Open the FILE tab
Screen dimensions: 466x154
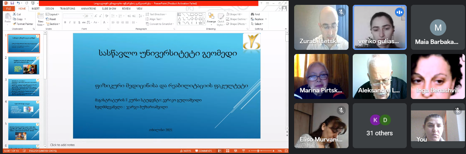point(8,9)
